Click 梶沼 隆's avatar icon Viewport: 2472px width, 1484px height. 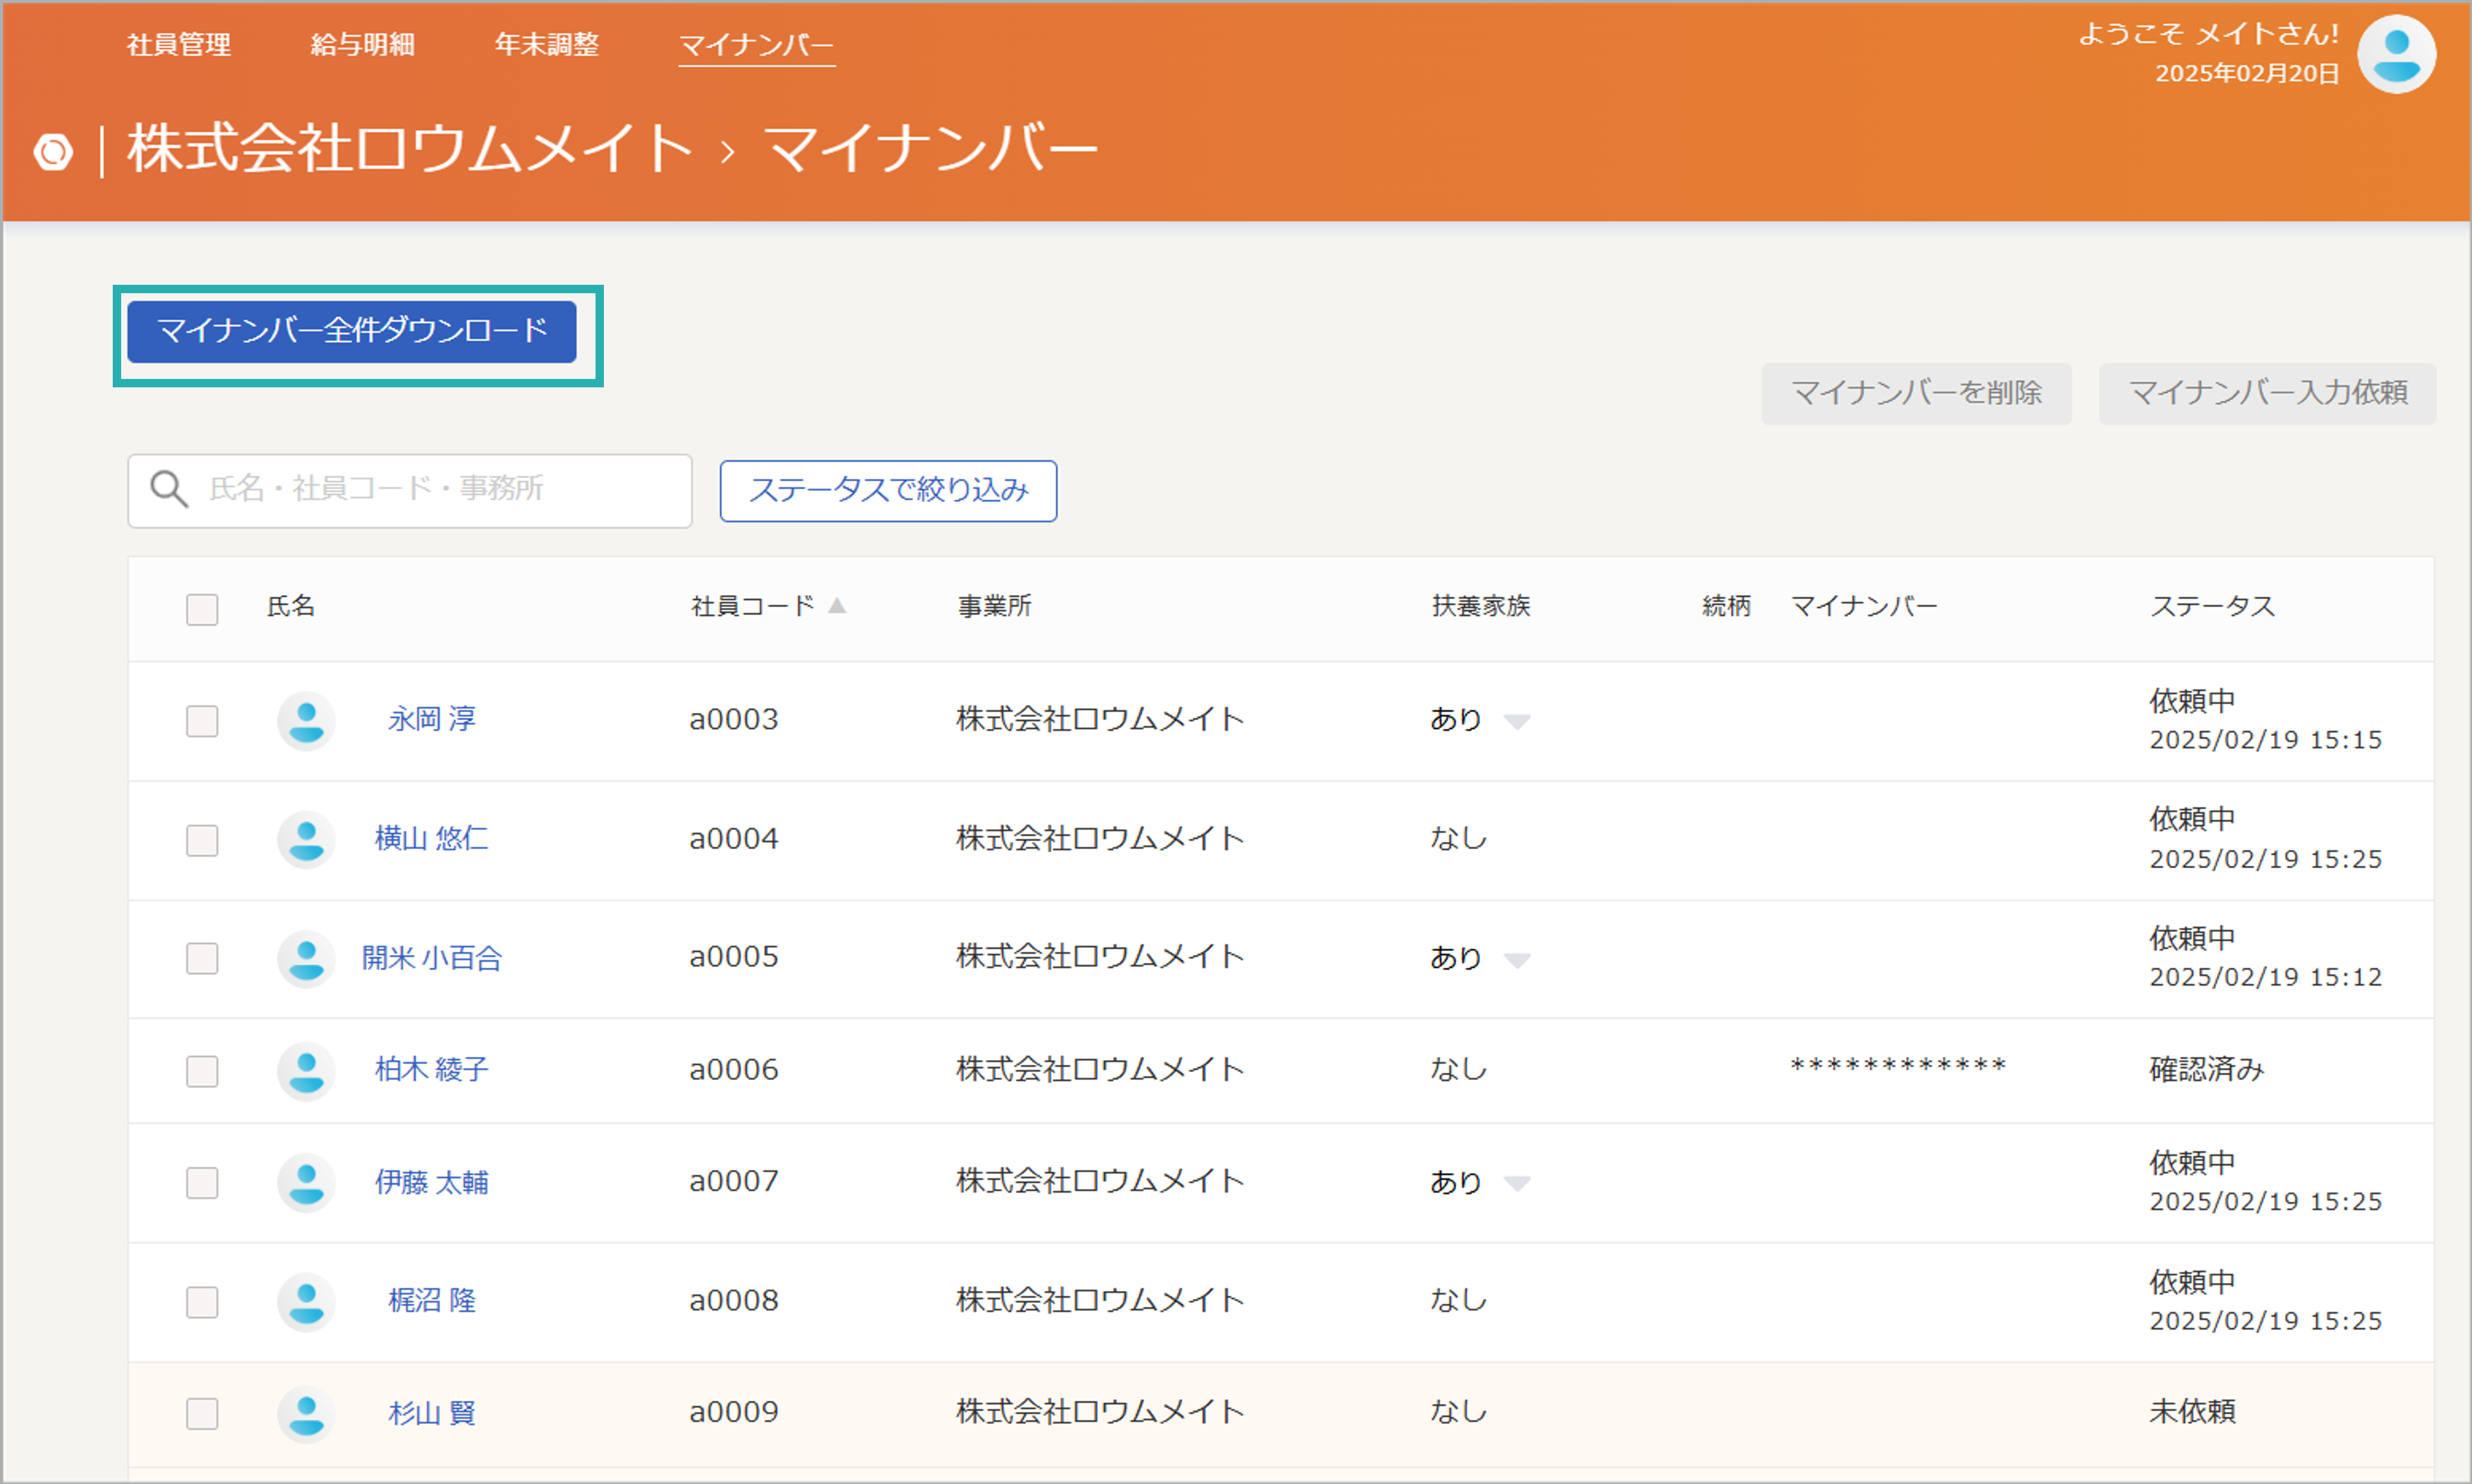click(x=306, y=1302)
